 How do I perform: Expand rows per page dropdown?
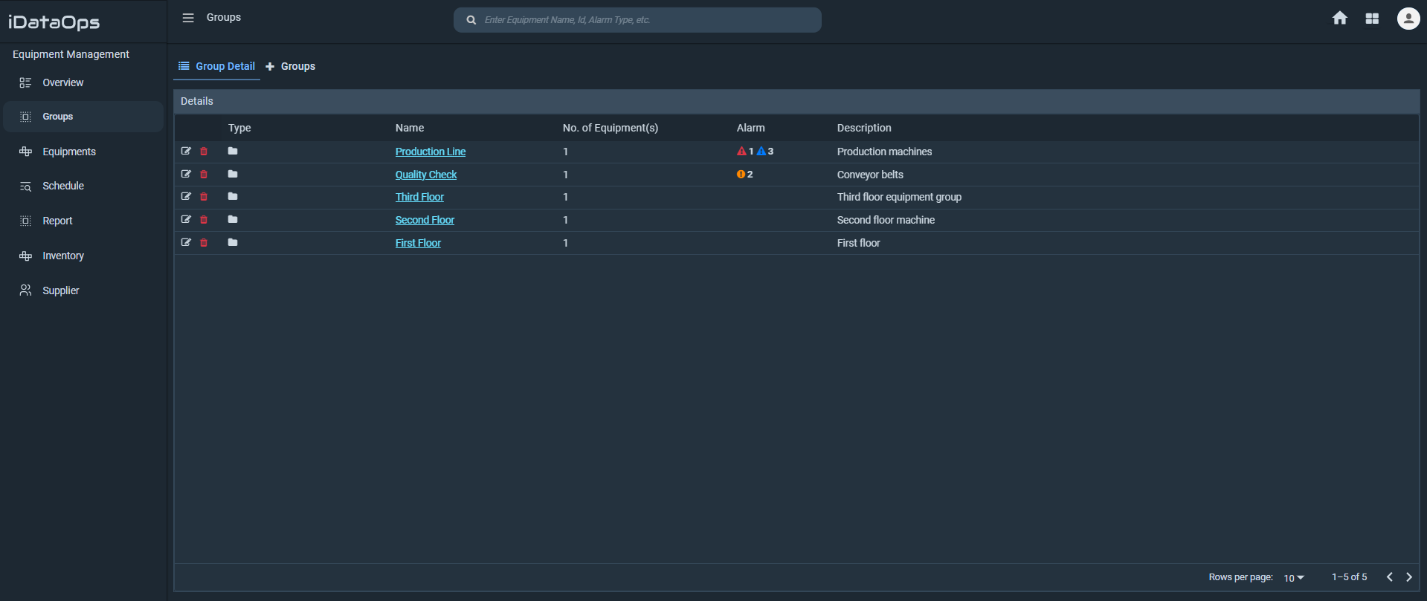[1294, 578]
